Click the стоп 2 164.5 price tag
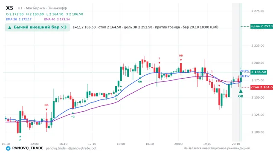This screenshot has width=273, height=153. 261,87
